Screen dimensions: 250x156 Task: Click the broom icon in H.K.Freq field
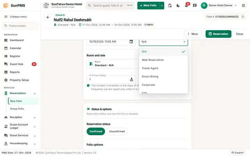(x=132, y=79)
